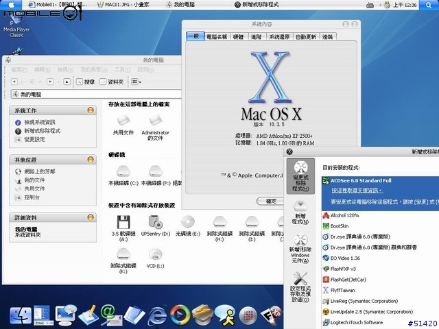Screen dimensions: 439x329
Task: Open the AIM messenger dock icon
Action: (225, 315)
